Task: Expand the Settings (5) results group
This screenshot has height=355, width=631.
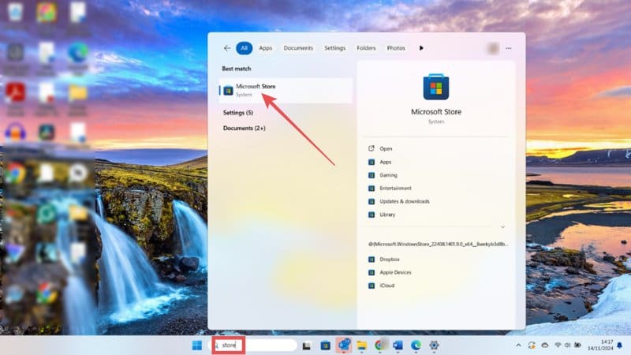Action: point(237,113)
